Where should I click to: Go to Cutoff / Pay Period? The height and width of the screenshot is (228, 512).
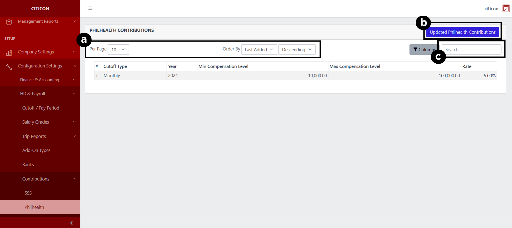(41, 108)
